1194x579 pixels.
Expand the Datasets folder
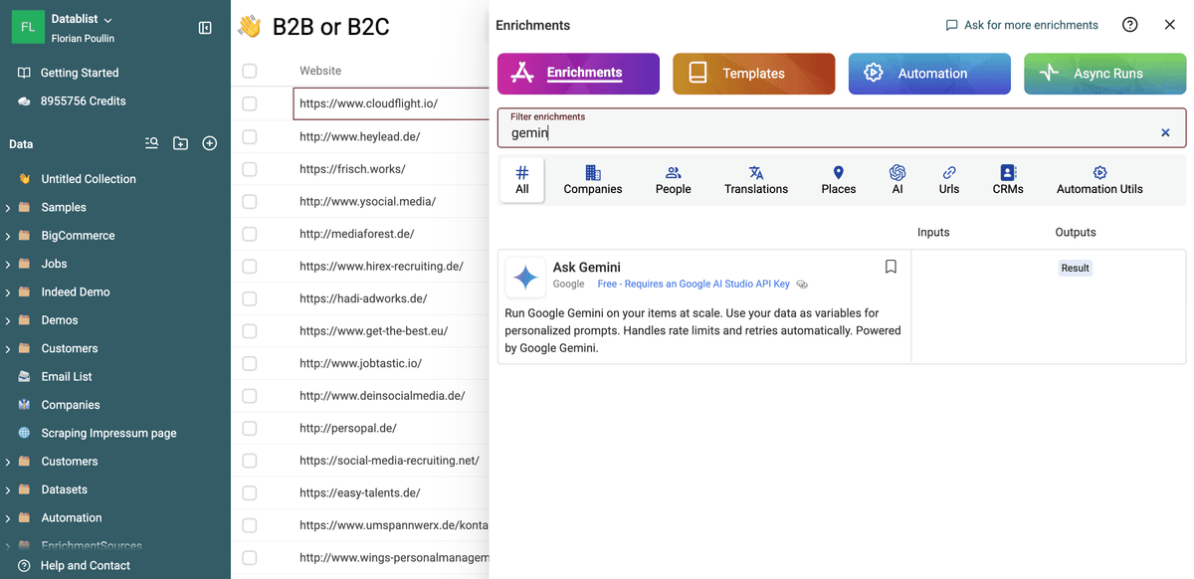click(x=8, y=489)
